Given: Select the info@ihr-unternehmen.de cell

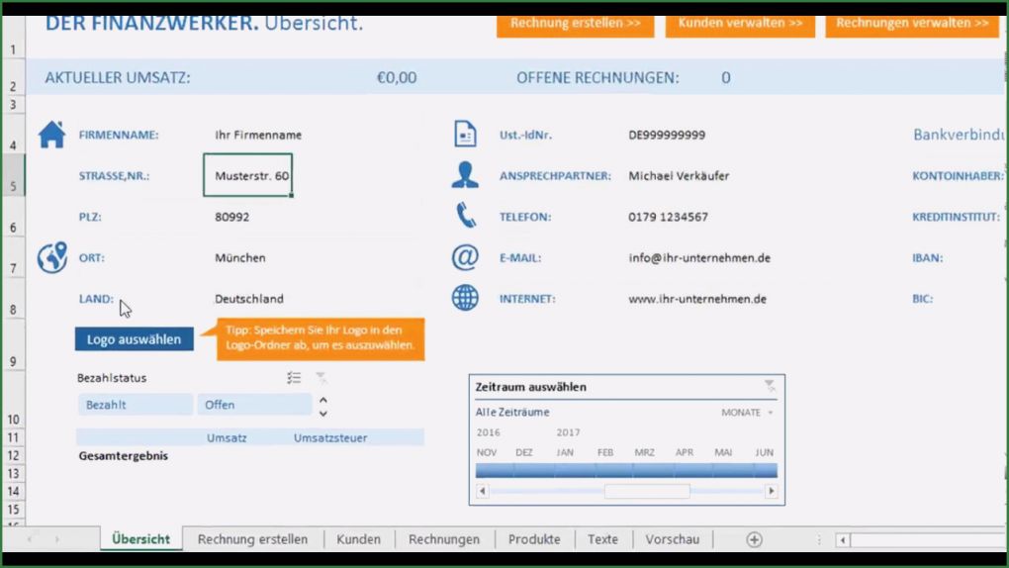Looking at the screenshot, I should [699, 257].
